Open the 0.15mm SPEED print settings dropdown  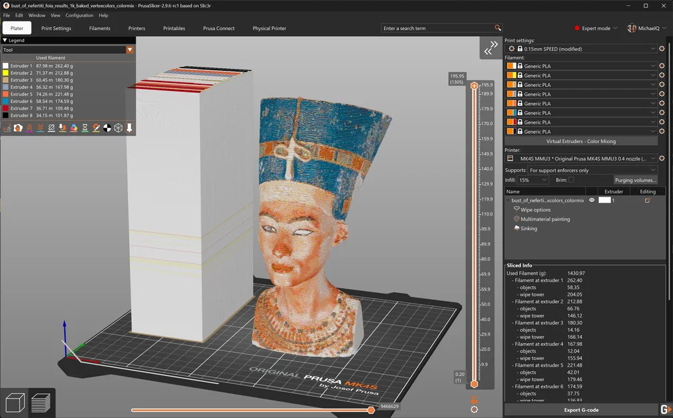click(x=581, y=49)
